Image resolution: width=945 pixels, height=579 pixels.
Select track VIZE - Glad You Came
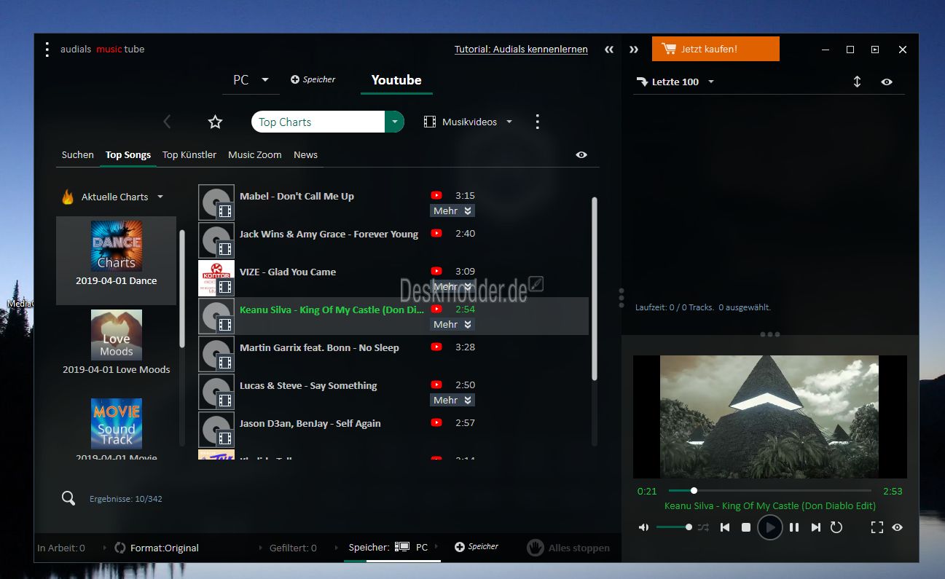pyautogui.click(x=288, y=272)
